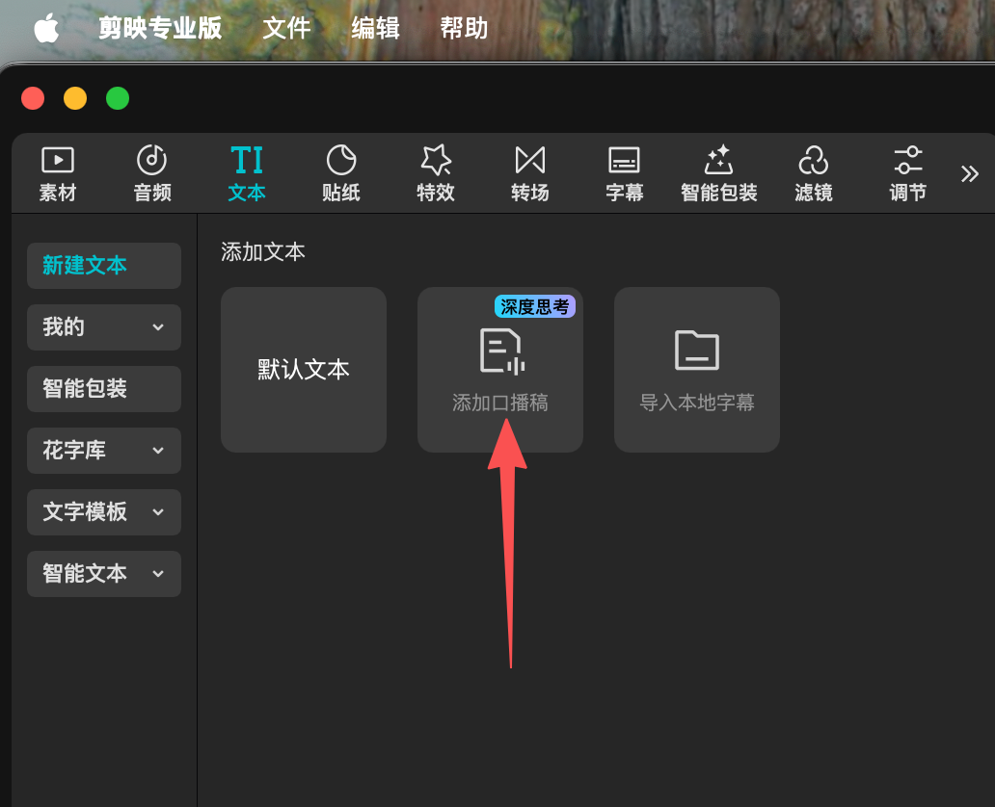Screen dimensions: 995x807
Task: Open the 智能包装 smart packaging toolbar icon
Action: (x=719, y=173)
